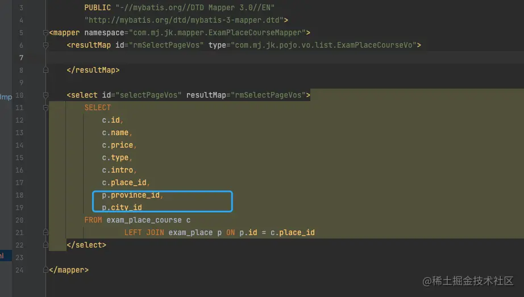Click line number 7 in the gutter

click(x=22, y=58)
